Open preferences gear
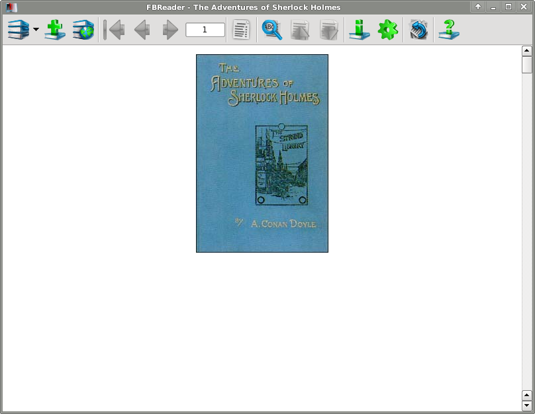Viewport: 535px width, 414px height. tap(388, 30)
